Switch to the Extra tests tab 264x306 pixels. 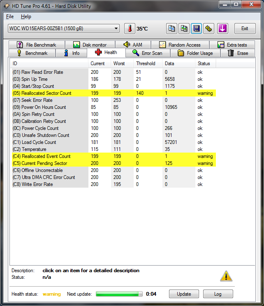click(x=232, y=45)
